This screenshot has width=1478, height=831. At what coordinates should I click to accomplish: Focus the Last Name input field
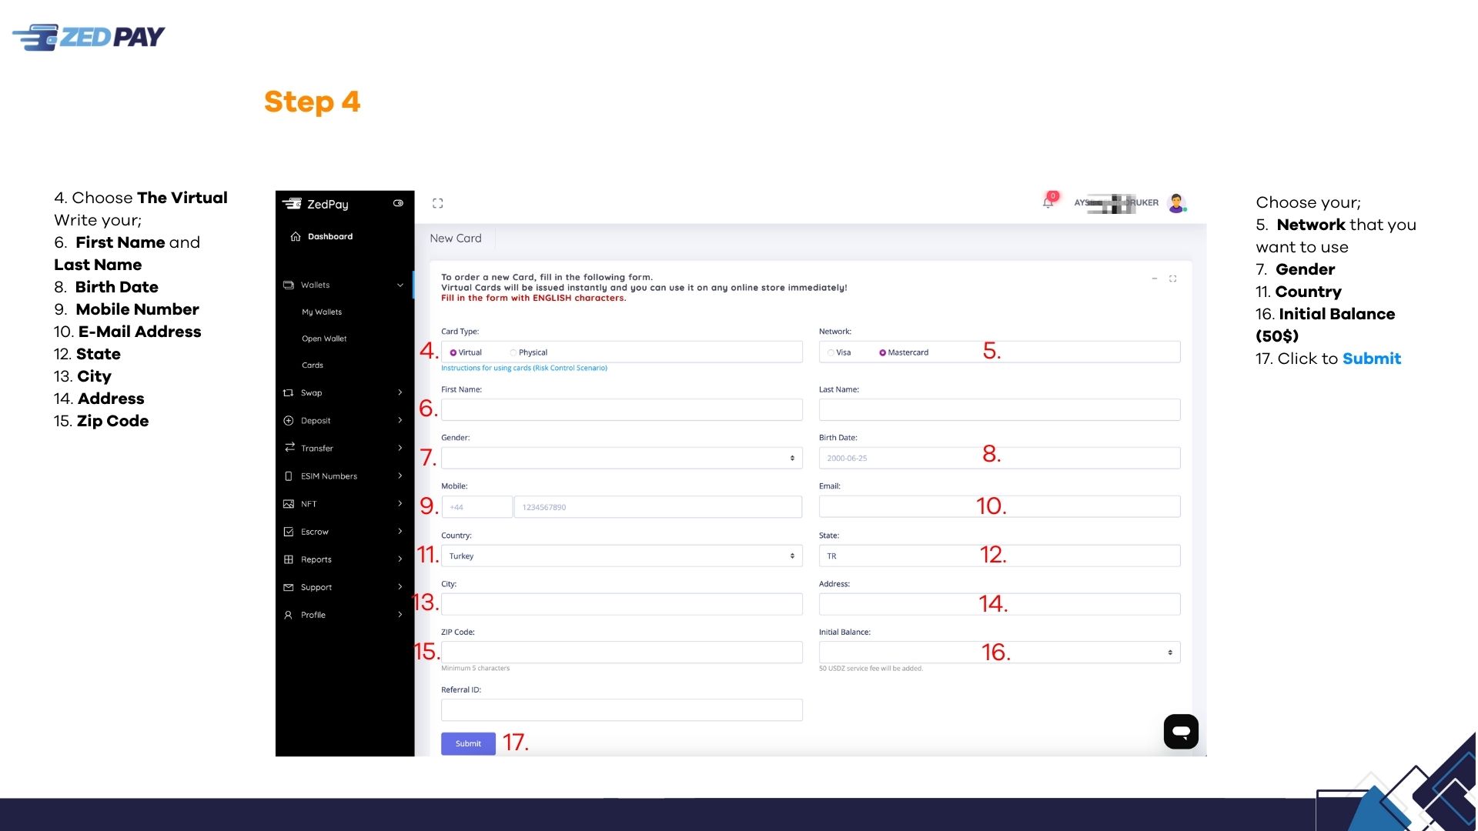[999, 409]
